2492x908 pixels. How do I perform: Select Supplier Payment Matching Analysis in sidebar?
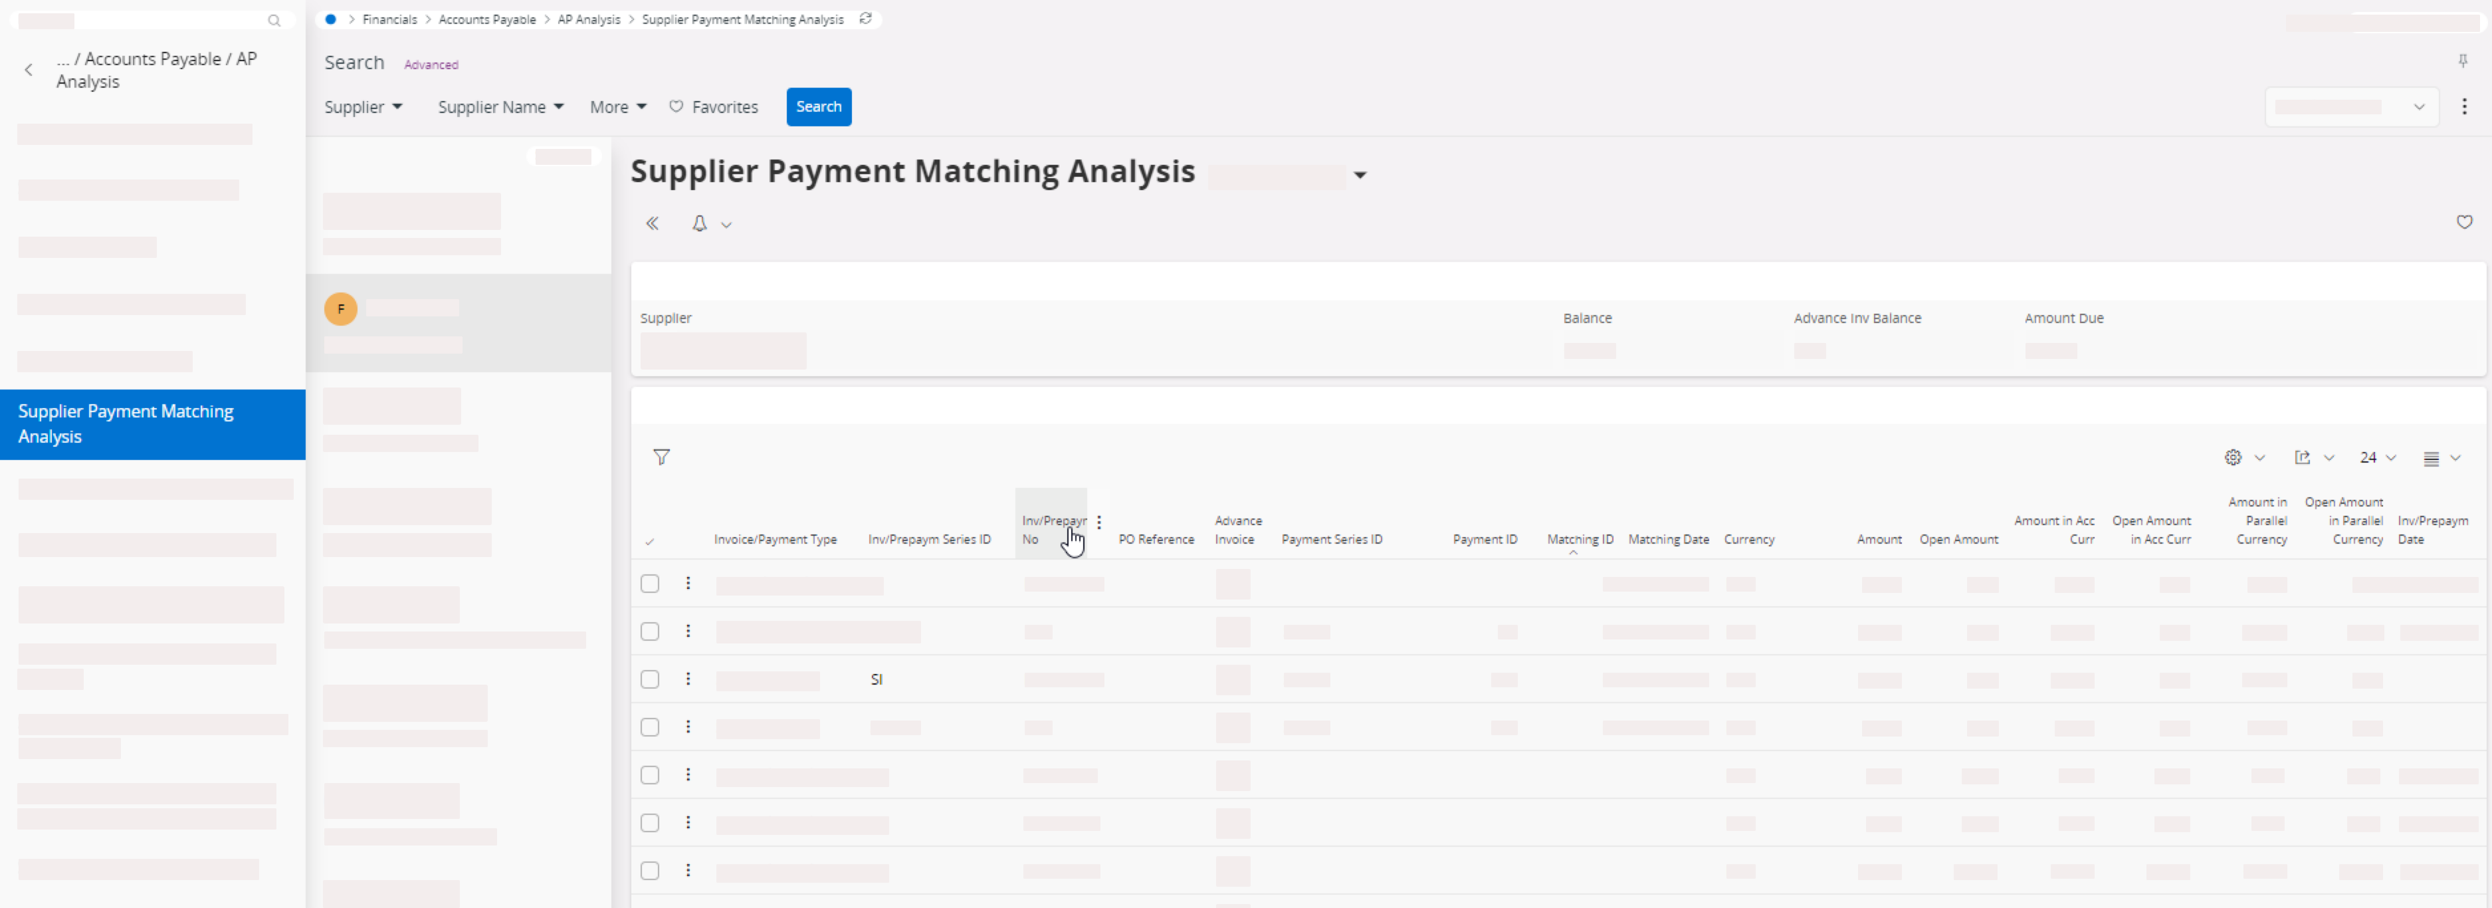pos(152,424)
